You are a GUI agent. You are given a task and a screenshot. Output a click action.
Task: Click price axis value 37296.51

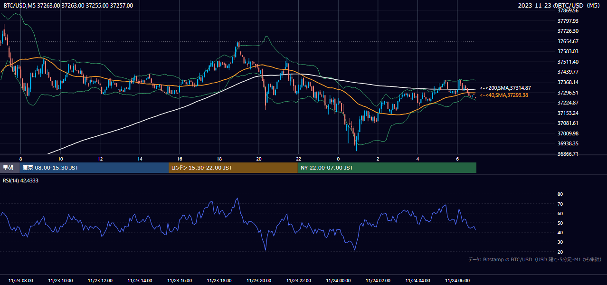pyautogui.click(x=568, y=93)
